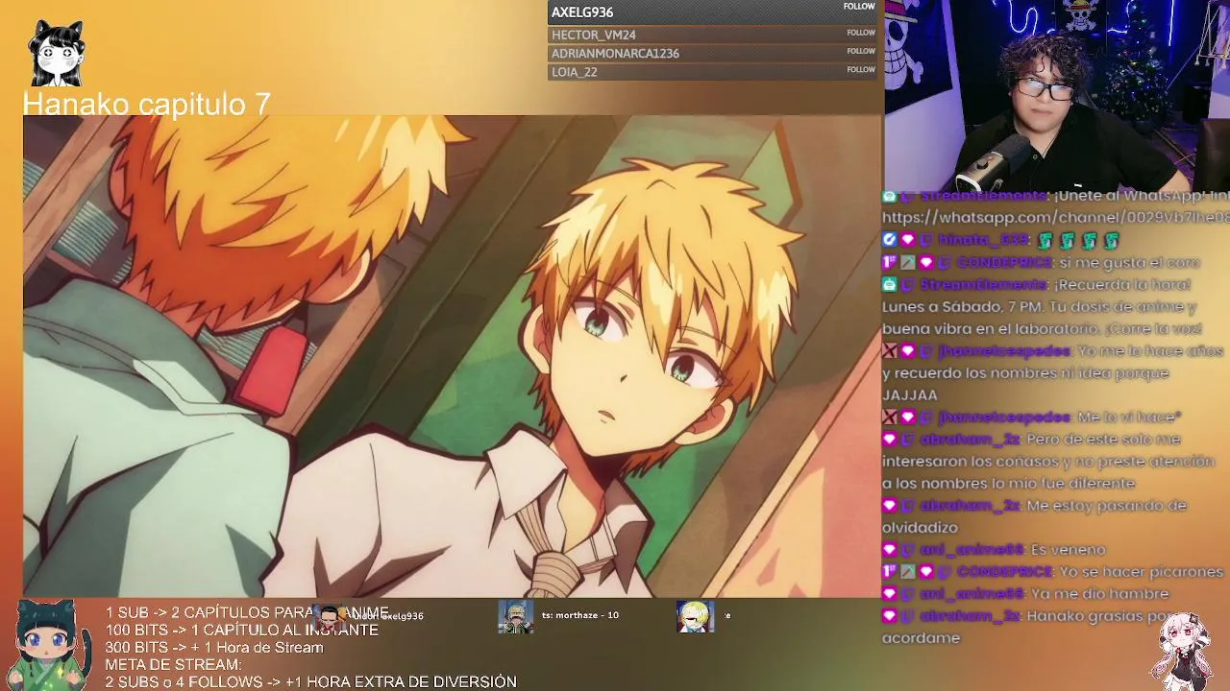Open the whatsapp.com channel link in chat

pyautogui.click(x=1055, y=218)
